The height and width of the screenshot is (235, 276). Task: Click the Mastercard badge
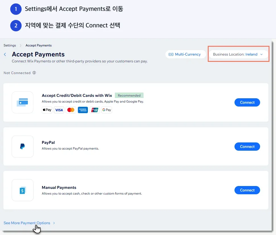click(x=71, y=110)
